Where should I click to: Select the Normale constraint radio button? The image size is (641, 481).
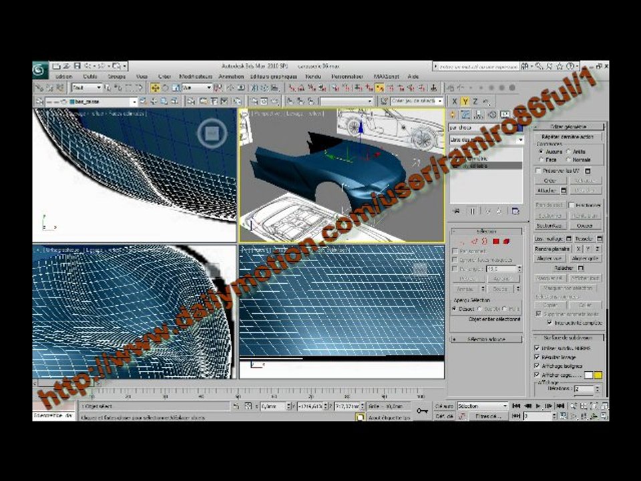[568, 160]
